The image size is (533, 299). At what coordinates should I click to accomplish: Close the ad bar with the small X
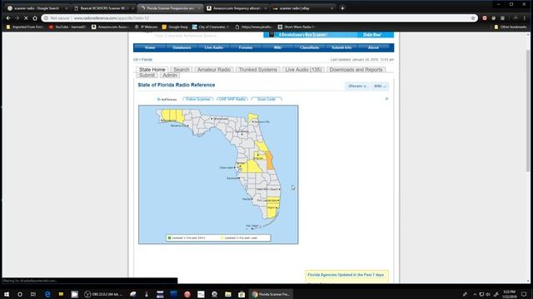pos(386,99)
